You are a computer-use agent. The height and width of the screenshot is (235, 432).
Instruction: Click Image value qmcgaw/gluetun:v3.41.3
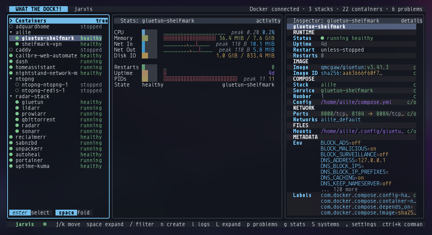355,67
